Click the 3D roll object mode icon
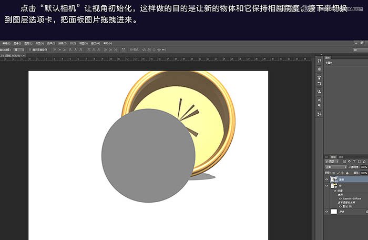Screen dimensions: 368x240 pos(149,49)
